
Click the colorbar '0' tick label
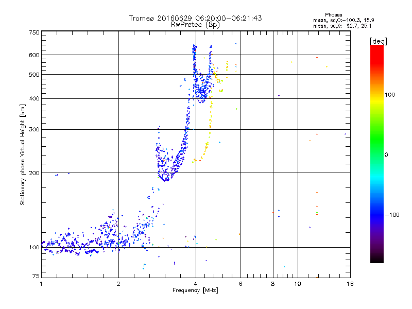click(x=386, y=155)
